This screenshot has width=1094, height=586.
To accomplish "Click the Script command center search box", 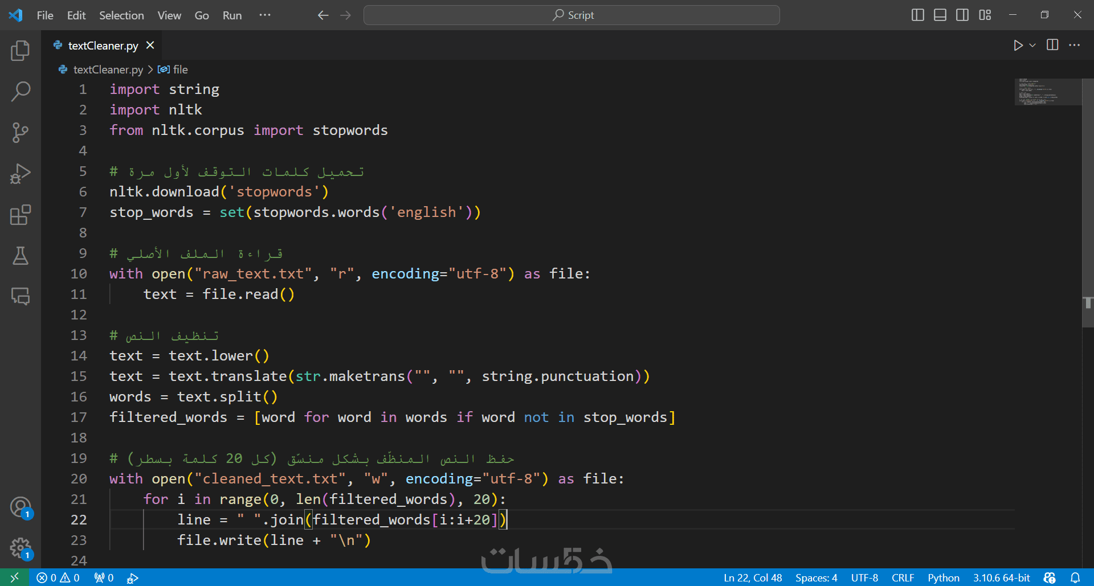I will click(x=572, y=15).
